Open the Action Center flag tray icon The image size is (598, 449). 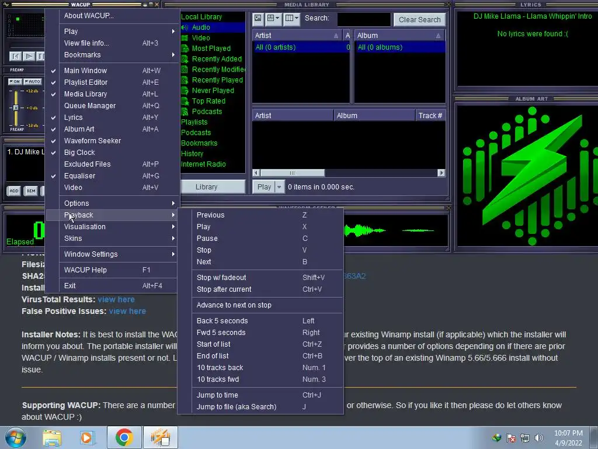coord(510,438)
